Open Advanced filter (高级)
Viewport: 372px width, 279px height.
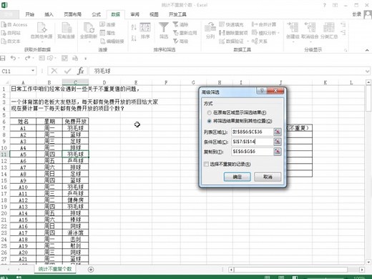[180, 41]
